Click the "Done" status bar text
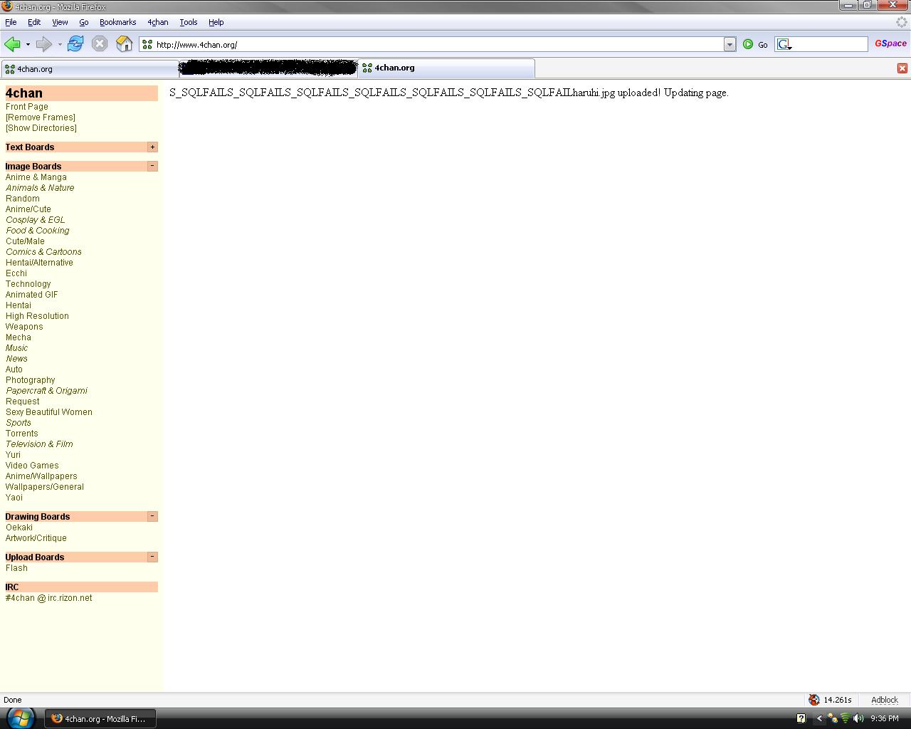This screenshot has height=729, width=911. 13,700
